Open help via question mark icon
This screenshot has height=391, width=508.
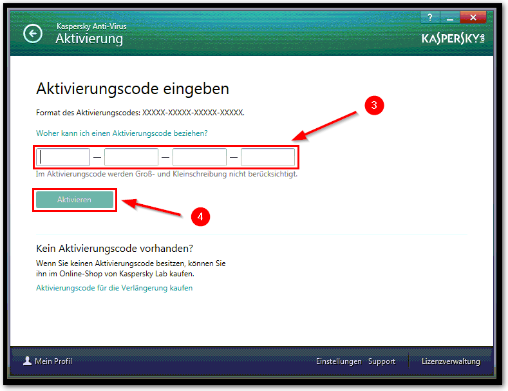click(x=430, y=17)
